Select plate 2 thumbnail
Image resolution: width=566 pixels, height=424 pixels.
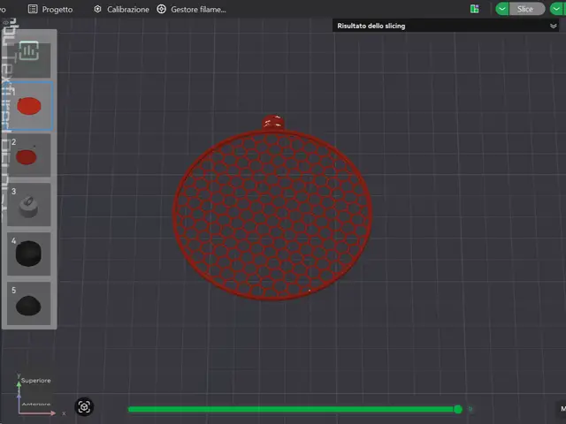[29, 155]
